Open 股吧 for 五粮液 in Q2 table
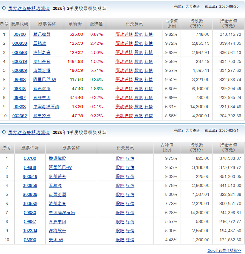Viewport: 245px width, 254px height. pyautogui.click(x=139, y=43)
